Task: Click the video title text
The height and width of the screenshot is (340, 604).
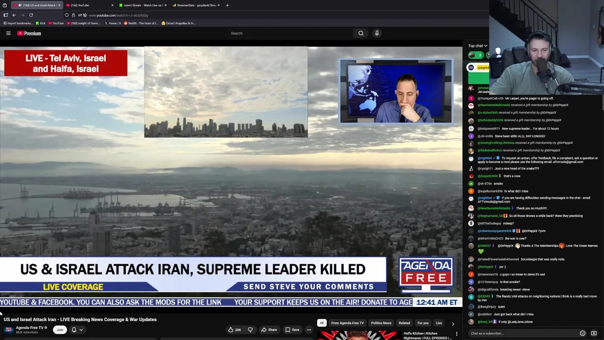Action: 80,320
